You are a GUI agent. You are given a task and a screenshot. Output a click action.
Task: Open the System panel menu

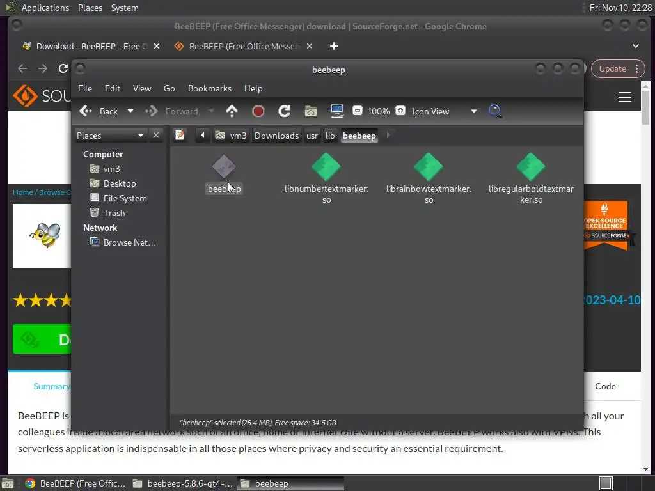click(x=125, y=8)
